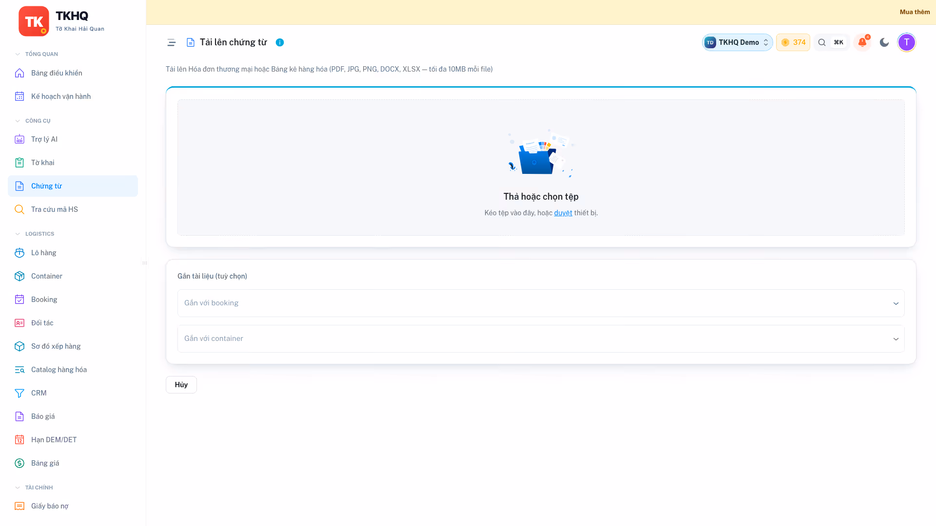The width and height of the screenshot is (936, 526).
Task: Click the Đối tác menu label
Action: 42,323
